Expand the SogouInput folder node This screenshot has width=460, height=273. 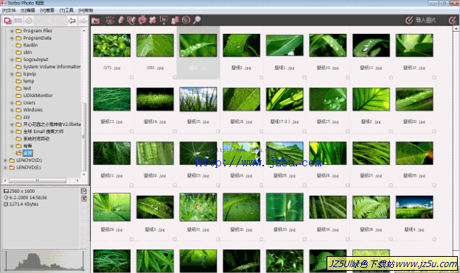[x=12, y=60]
